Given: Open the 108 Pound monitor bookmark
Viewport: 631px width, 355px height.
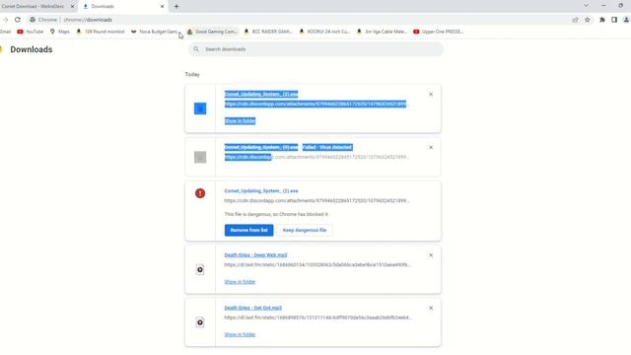Looking at the screenshot, I should [x=101, y=32].
